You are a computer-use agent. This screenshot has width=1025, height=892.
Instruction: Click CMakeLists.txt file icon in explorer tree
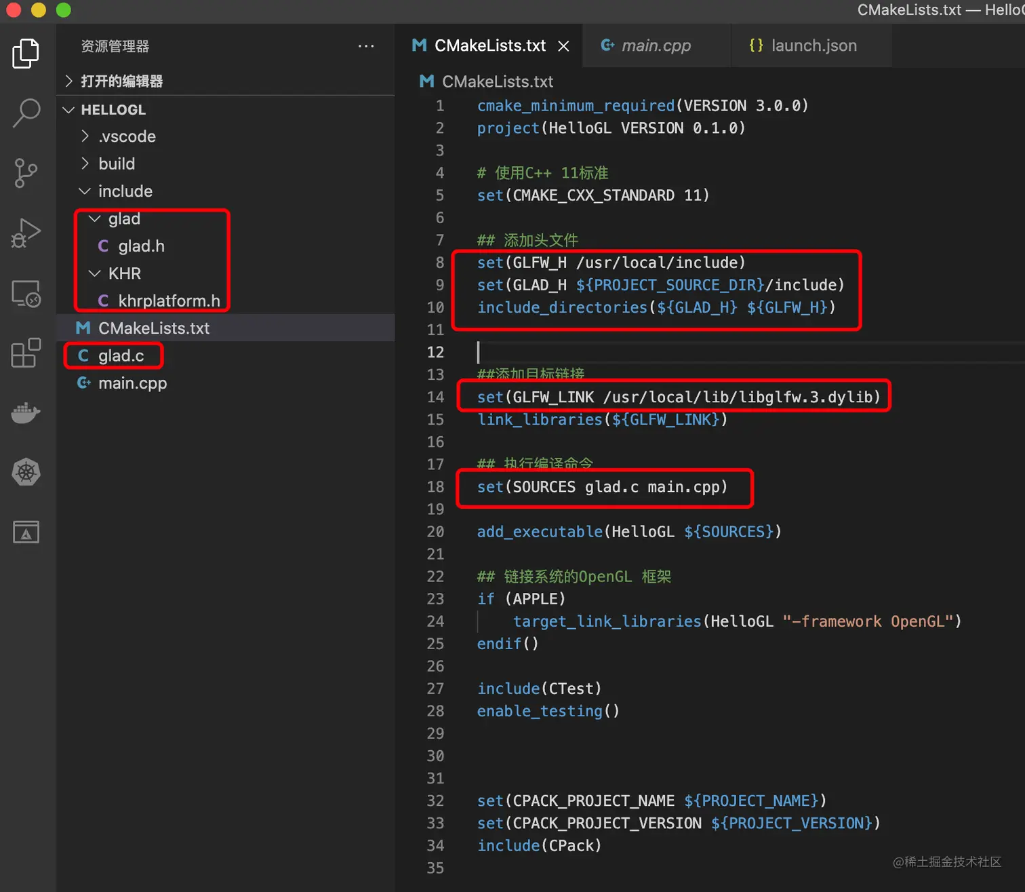pos(83,328)
